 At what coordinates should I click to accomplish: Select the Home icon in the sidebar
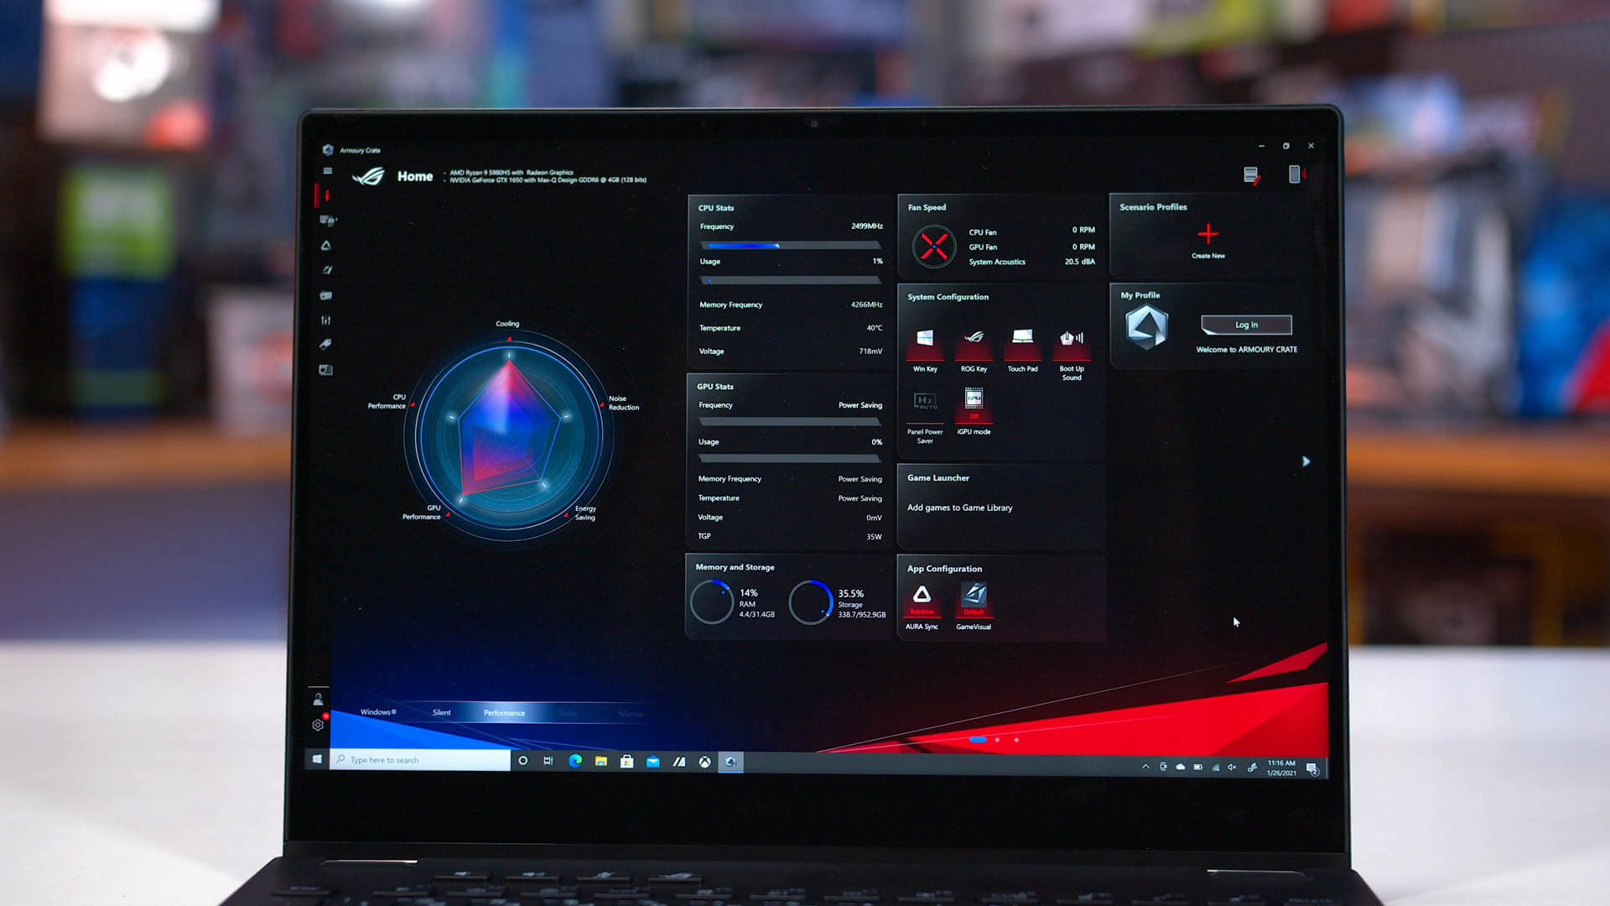(x=326, y=195)
